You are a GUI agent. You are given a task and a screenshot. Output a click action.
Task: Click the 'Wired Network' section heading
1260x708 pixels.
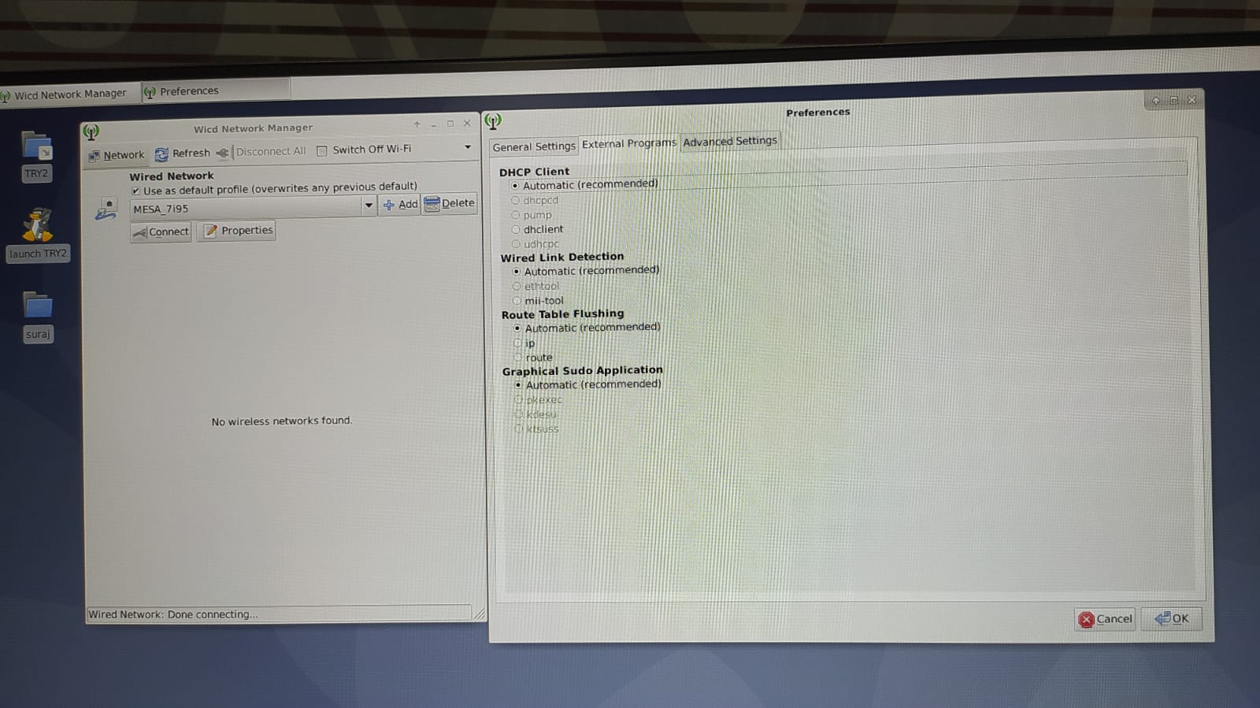172,176
